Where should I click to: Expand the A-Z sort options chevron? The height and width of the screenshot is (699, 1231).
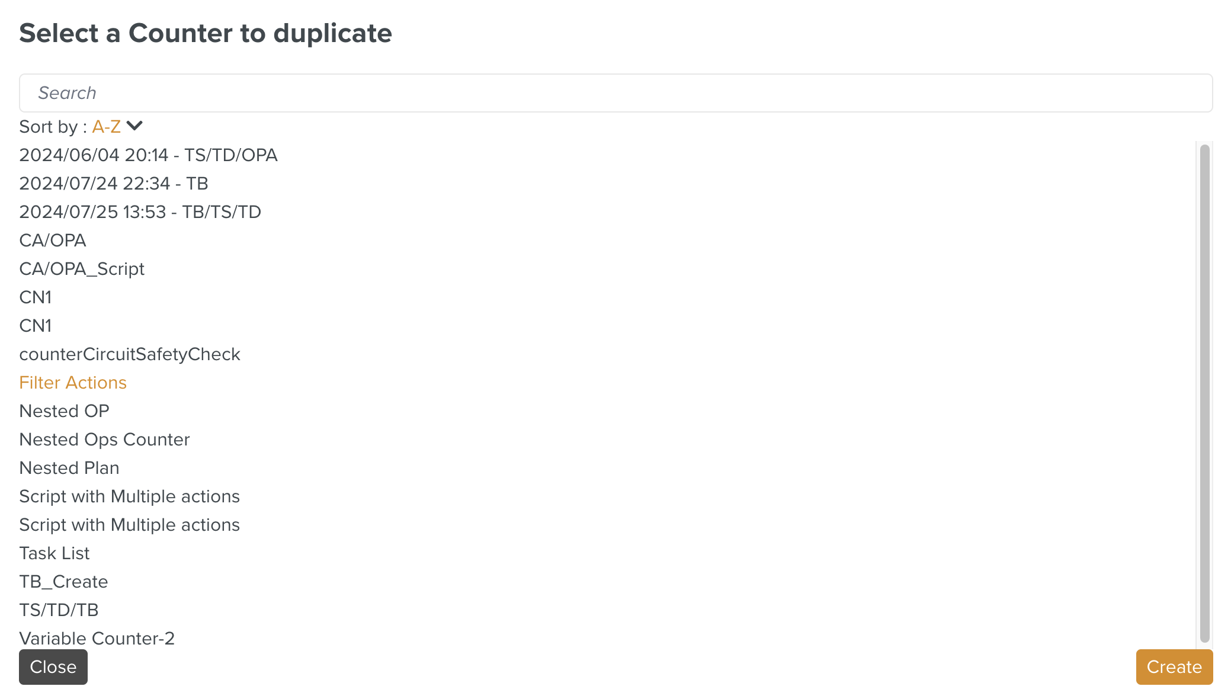pos(135,126)
